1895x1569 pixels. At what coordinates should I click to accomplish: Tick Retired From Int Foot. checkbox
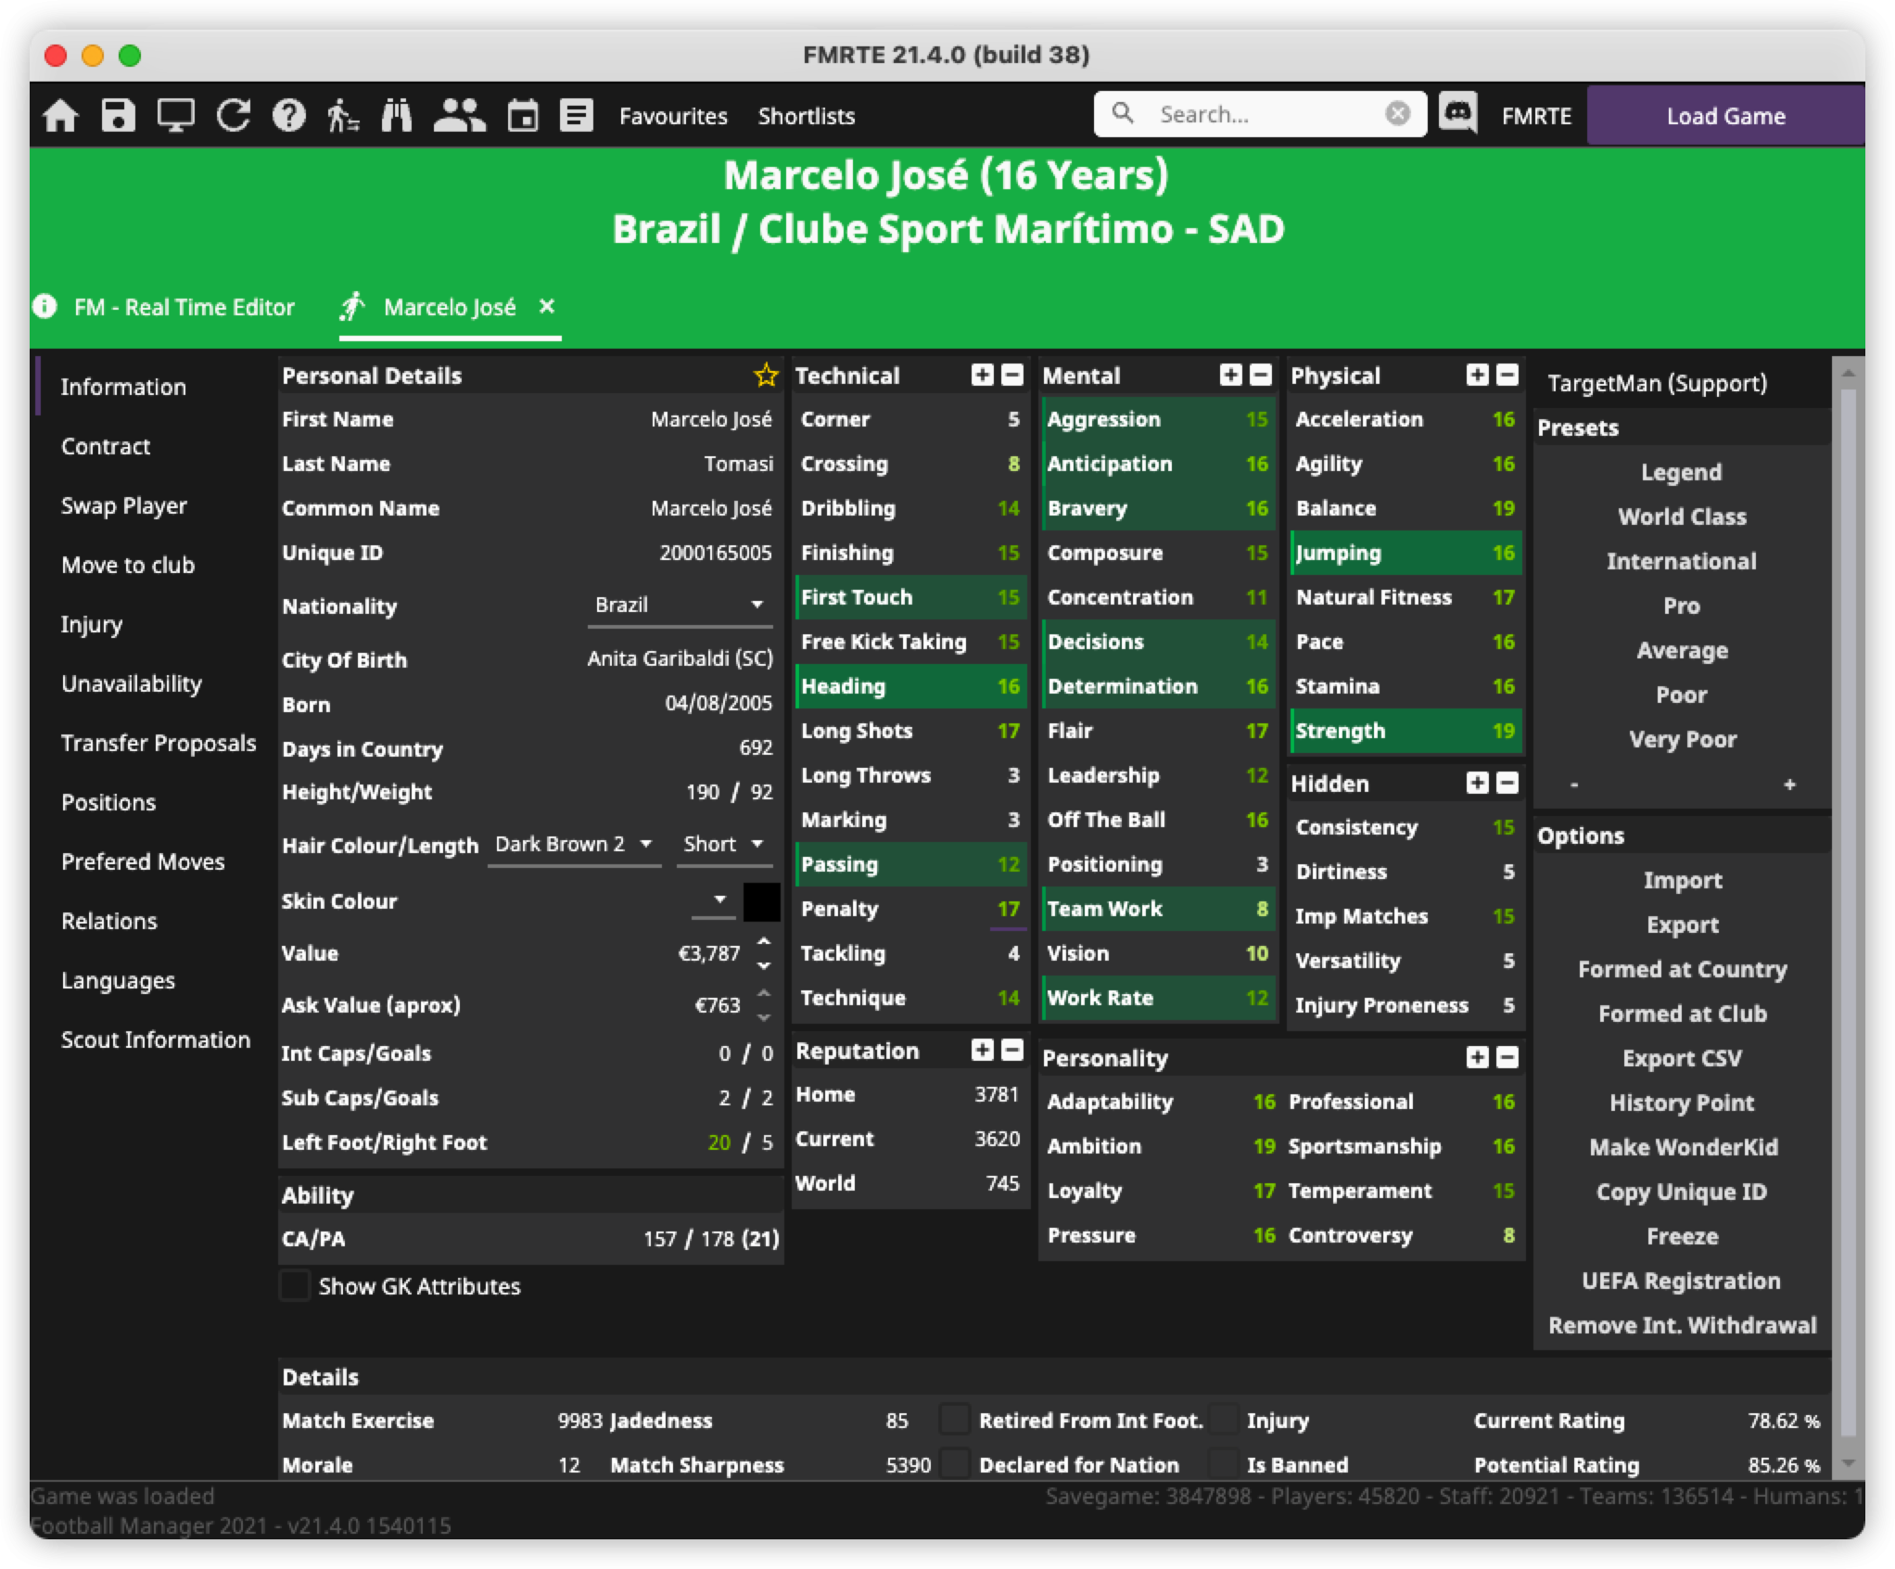point(954,1420)
